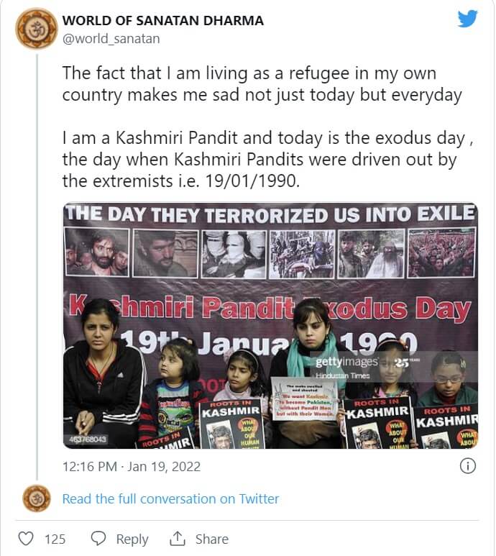Click the Reply text label
The width and height of the screenshot is (496, 556).
point(132,539)
